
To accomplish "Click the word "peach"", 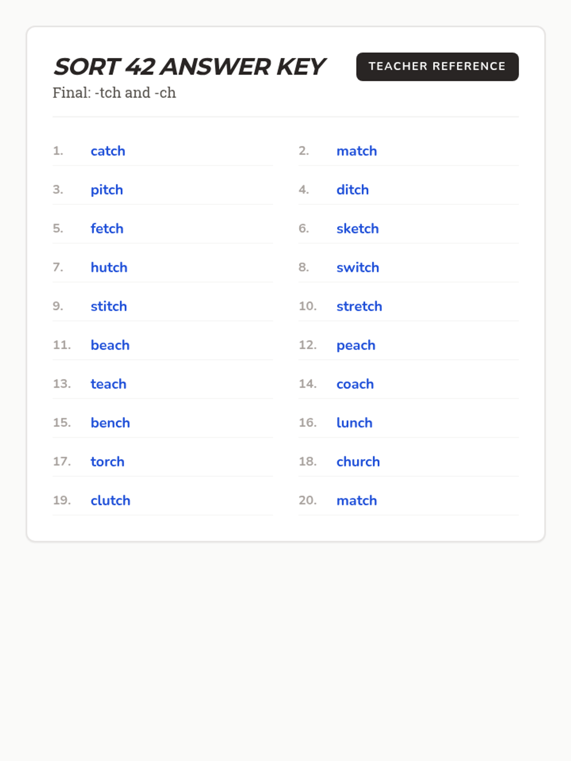I will (355, 346).
